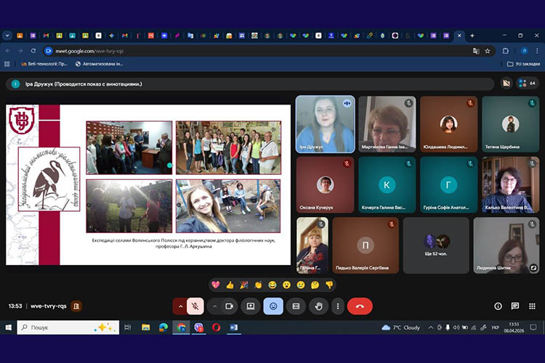Show the participants list (64)
The height and width of the screenshot is (363, 545).
(x=527, y=83)
